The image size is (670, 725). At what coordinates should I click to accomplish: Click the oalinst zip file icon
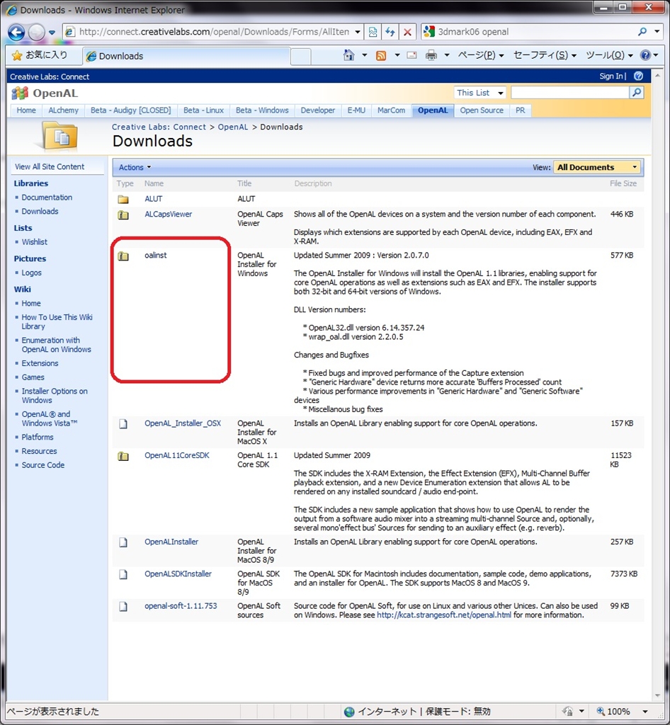(123, 256)
